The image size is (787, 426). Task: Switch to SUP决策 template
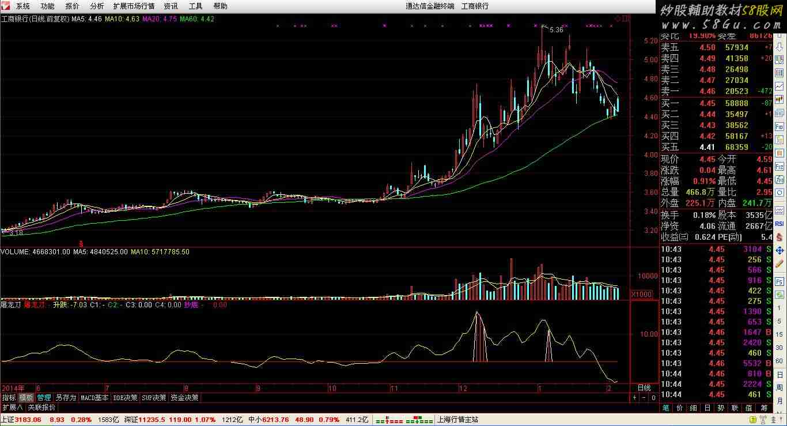coord(154,397)
